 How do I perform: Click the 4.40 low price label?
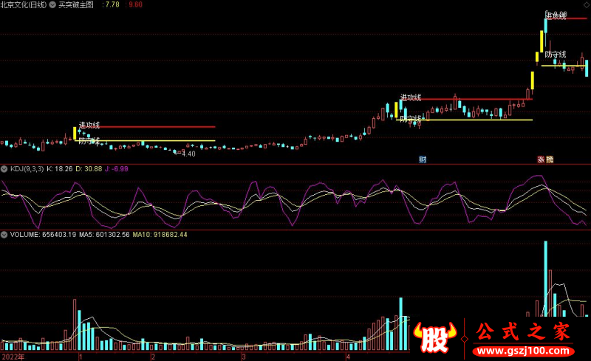(x=188, y=154)
